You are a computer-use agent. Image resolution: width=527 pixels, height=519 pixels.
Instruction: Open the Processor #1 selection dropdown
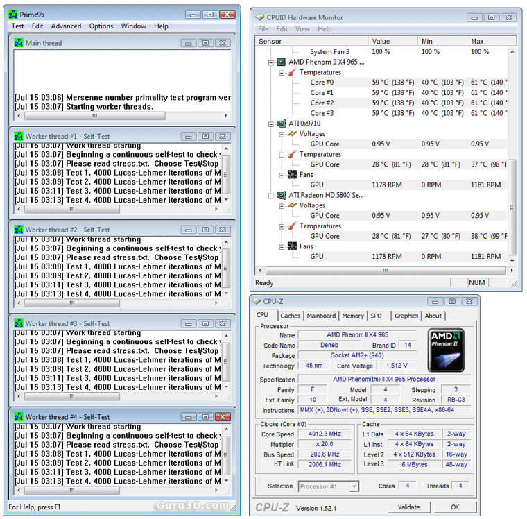(354, 486)
